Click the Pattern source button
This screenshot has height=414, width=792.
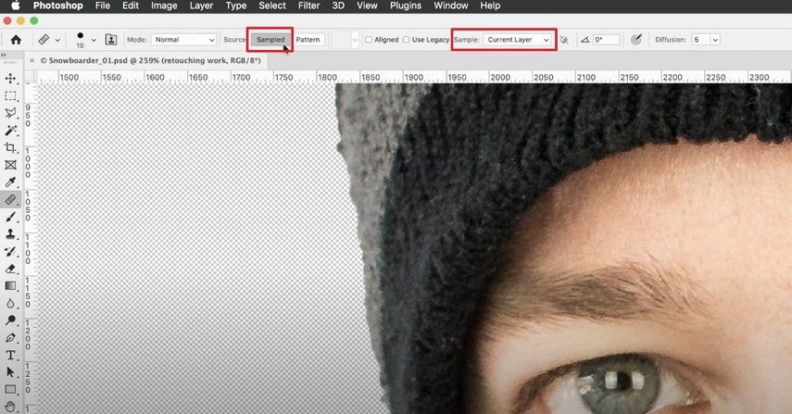coord(308,40)
